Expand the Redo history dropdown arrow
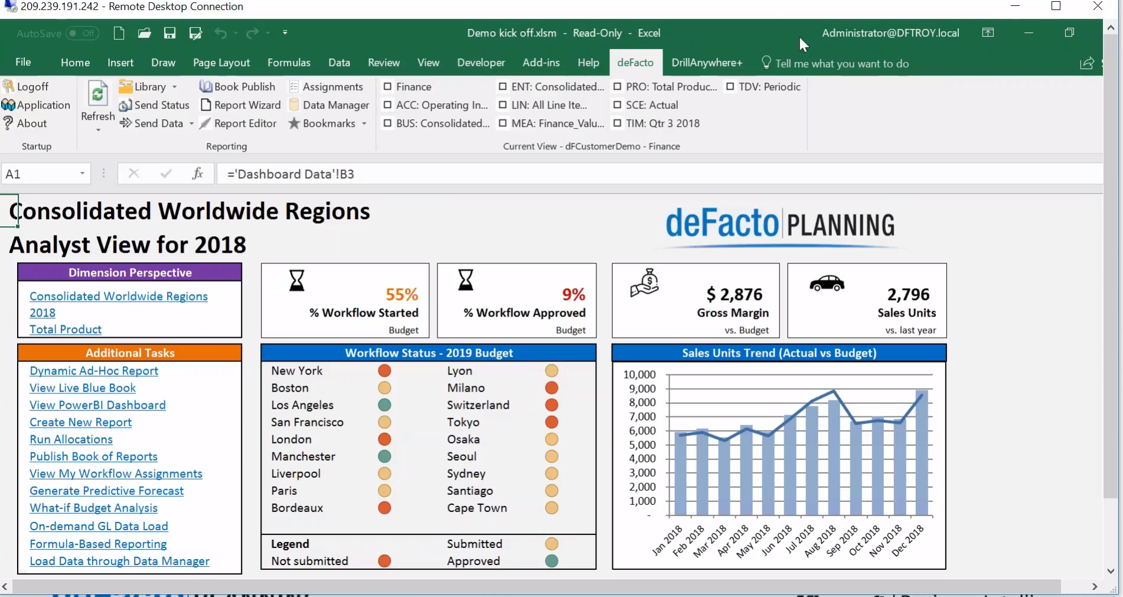The width and height of the screenshot is (1123, 597). pyautogui.click(x=267, y=33)
